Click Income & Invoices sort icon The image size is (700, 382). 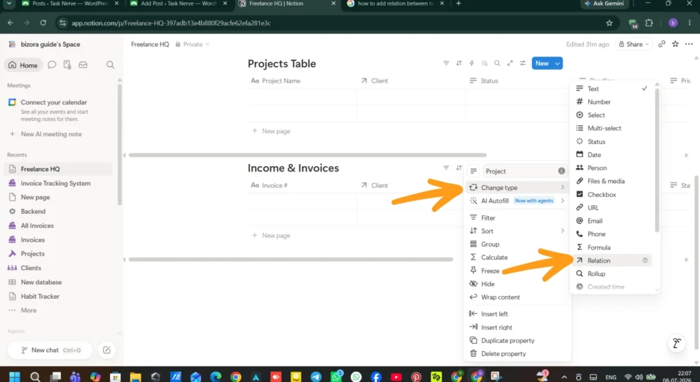pos(459,168)
